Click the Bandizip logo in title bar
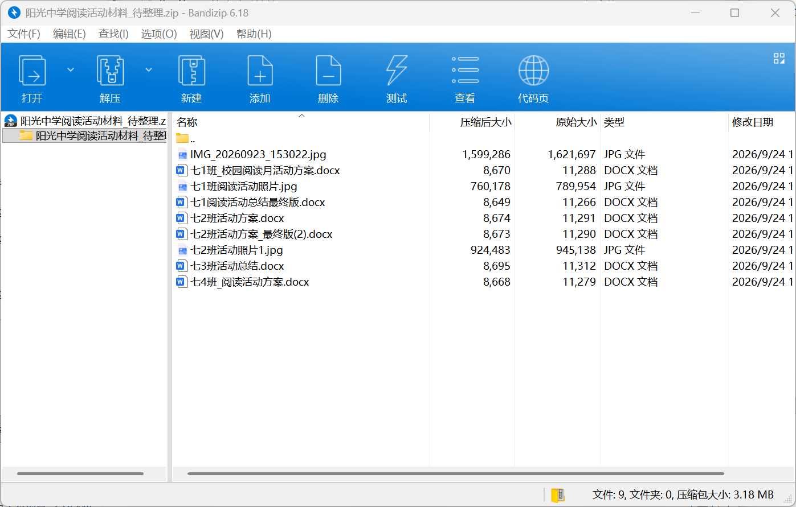Image resolution: width=796 pixels, height=507 pixels. [14, 13]
